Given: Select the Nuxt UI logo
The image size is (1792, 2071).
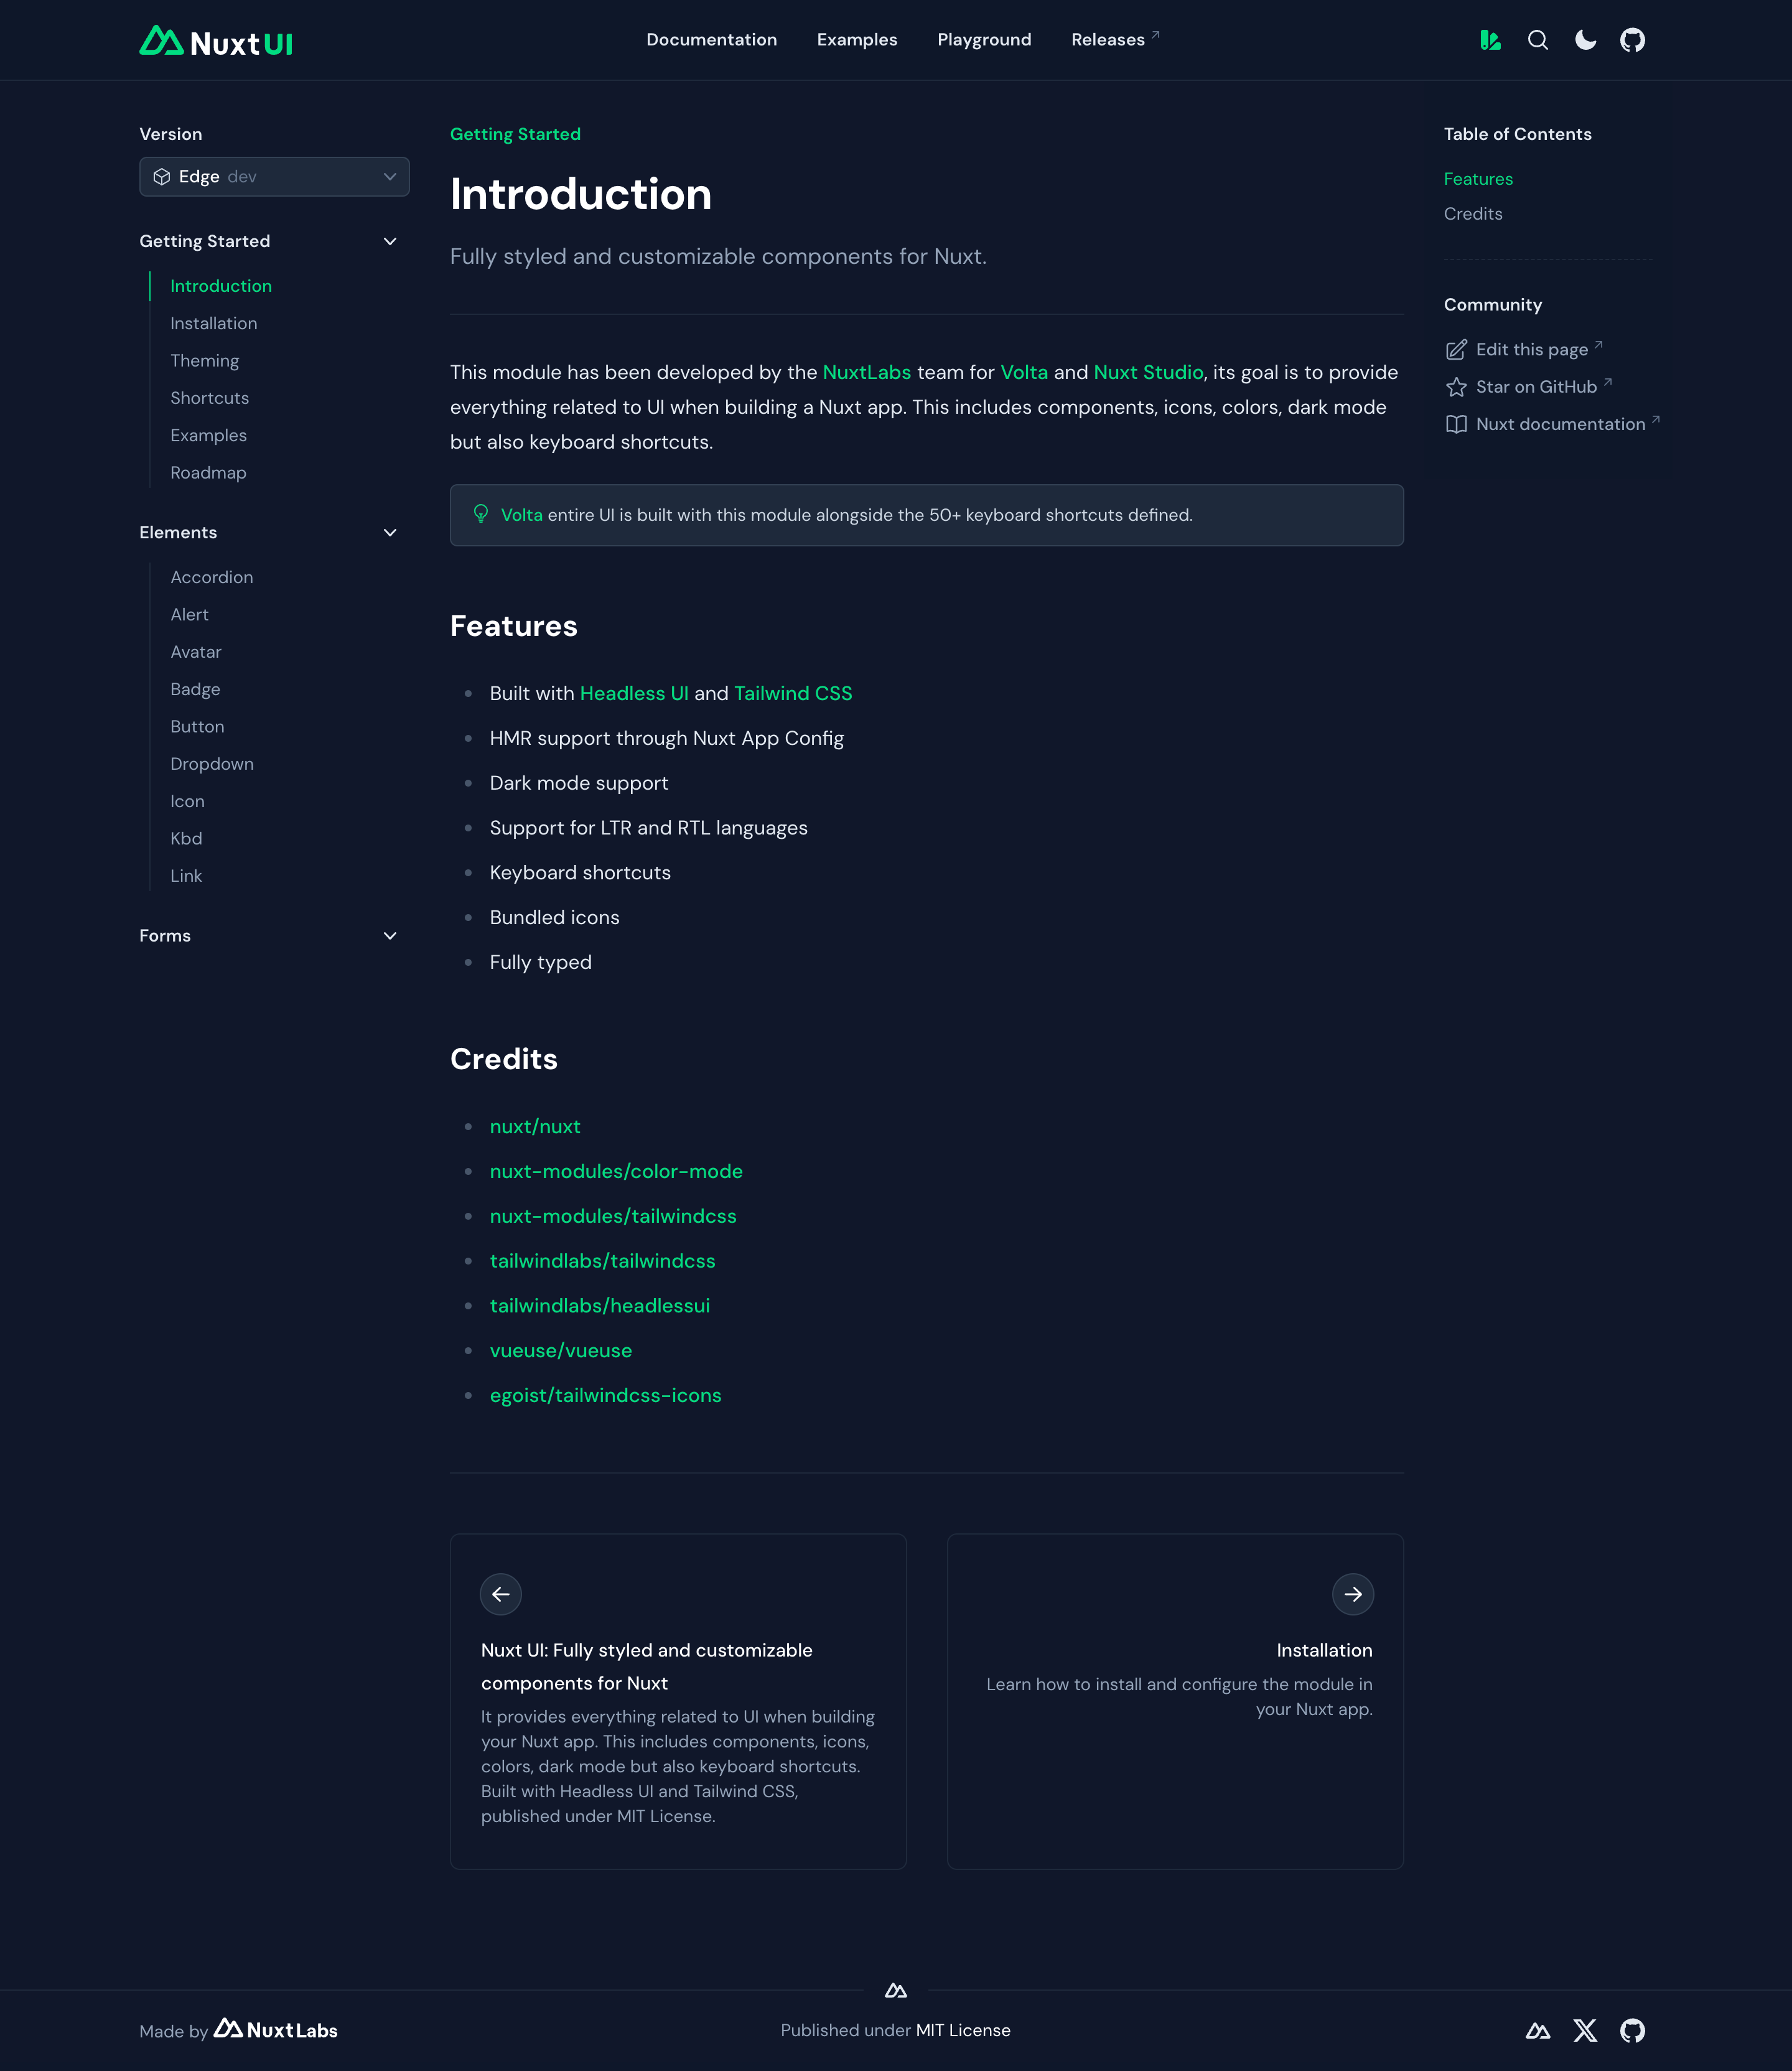Looking at the screenshot, I should coord(215,40).
